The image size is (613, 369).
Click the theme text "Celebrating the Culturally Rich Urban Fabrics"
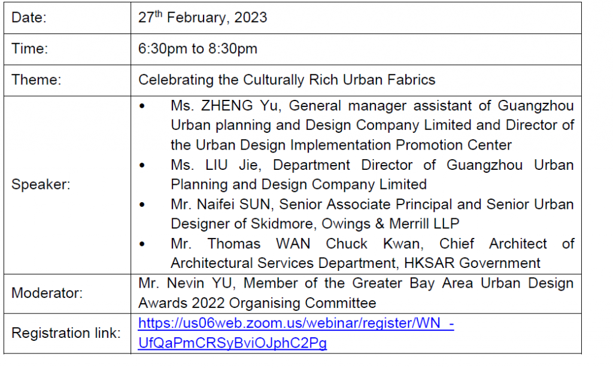287,80
